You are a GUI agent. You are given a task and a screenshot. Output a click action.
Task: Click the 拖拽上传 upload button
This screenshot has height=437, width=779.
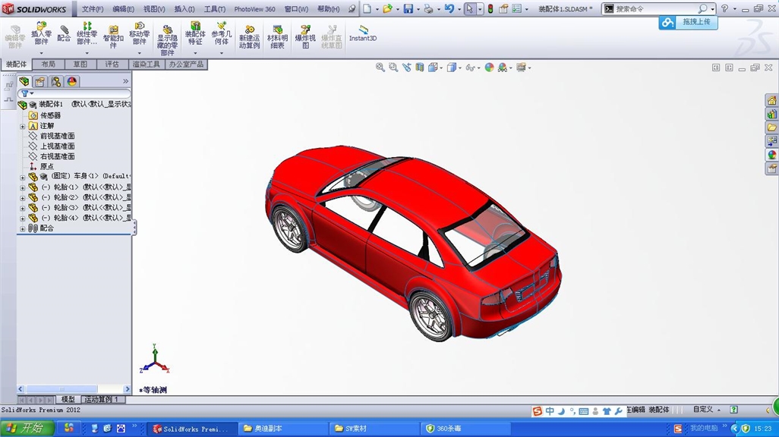coord(689,22)
